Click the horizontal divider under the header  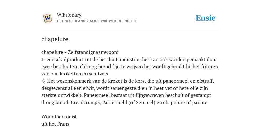click(x=131, y=29)
